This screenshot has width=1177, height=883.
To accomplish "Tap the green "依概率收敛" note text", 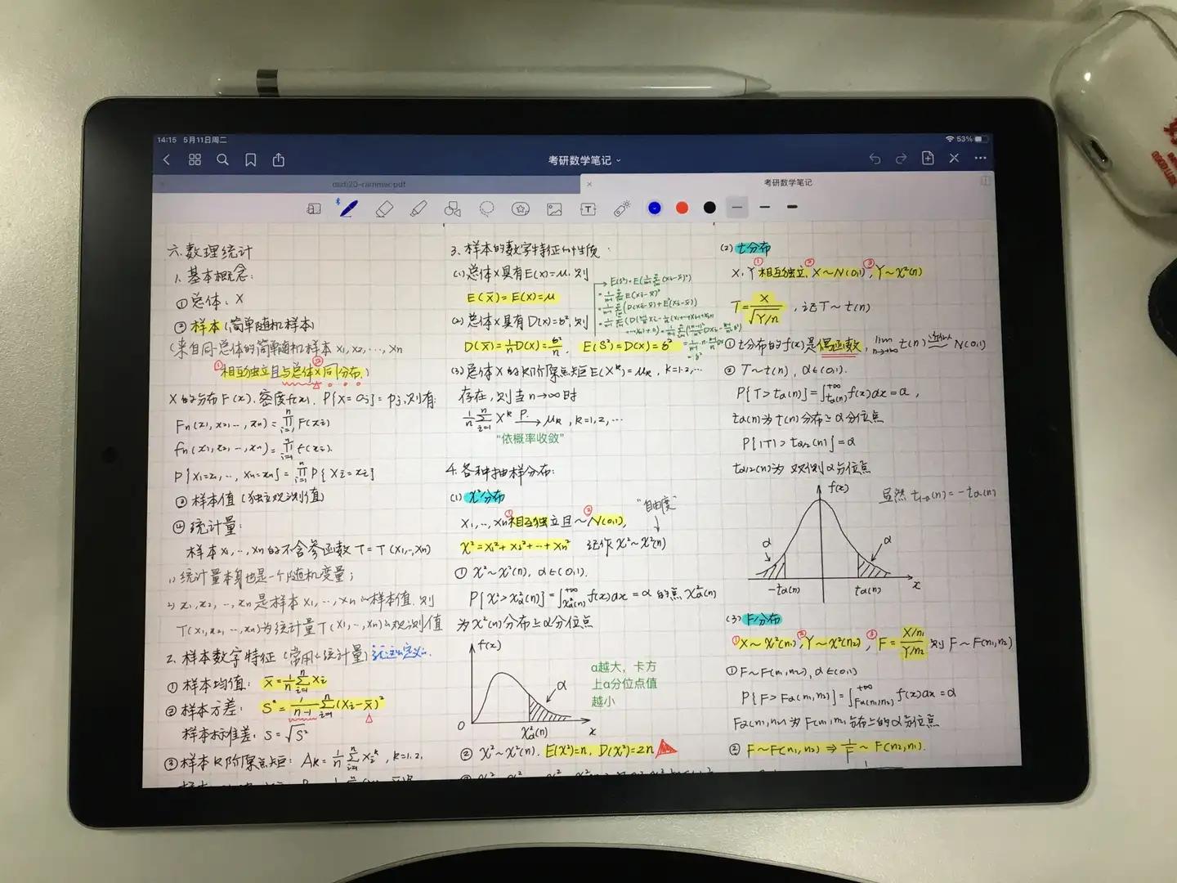I will point(530,438).
